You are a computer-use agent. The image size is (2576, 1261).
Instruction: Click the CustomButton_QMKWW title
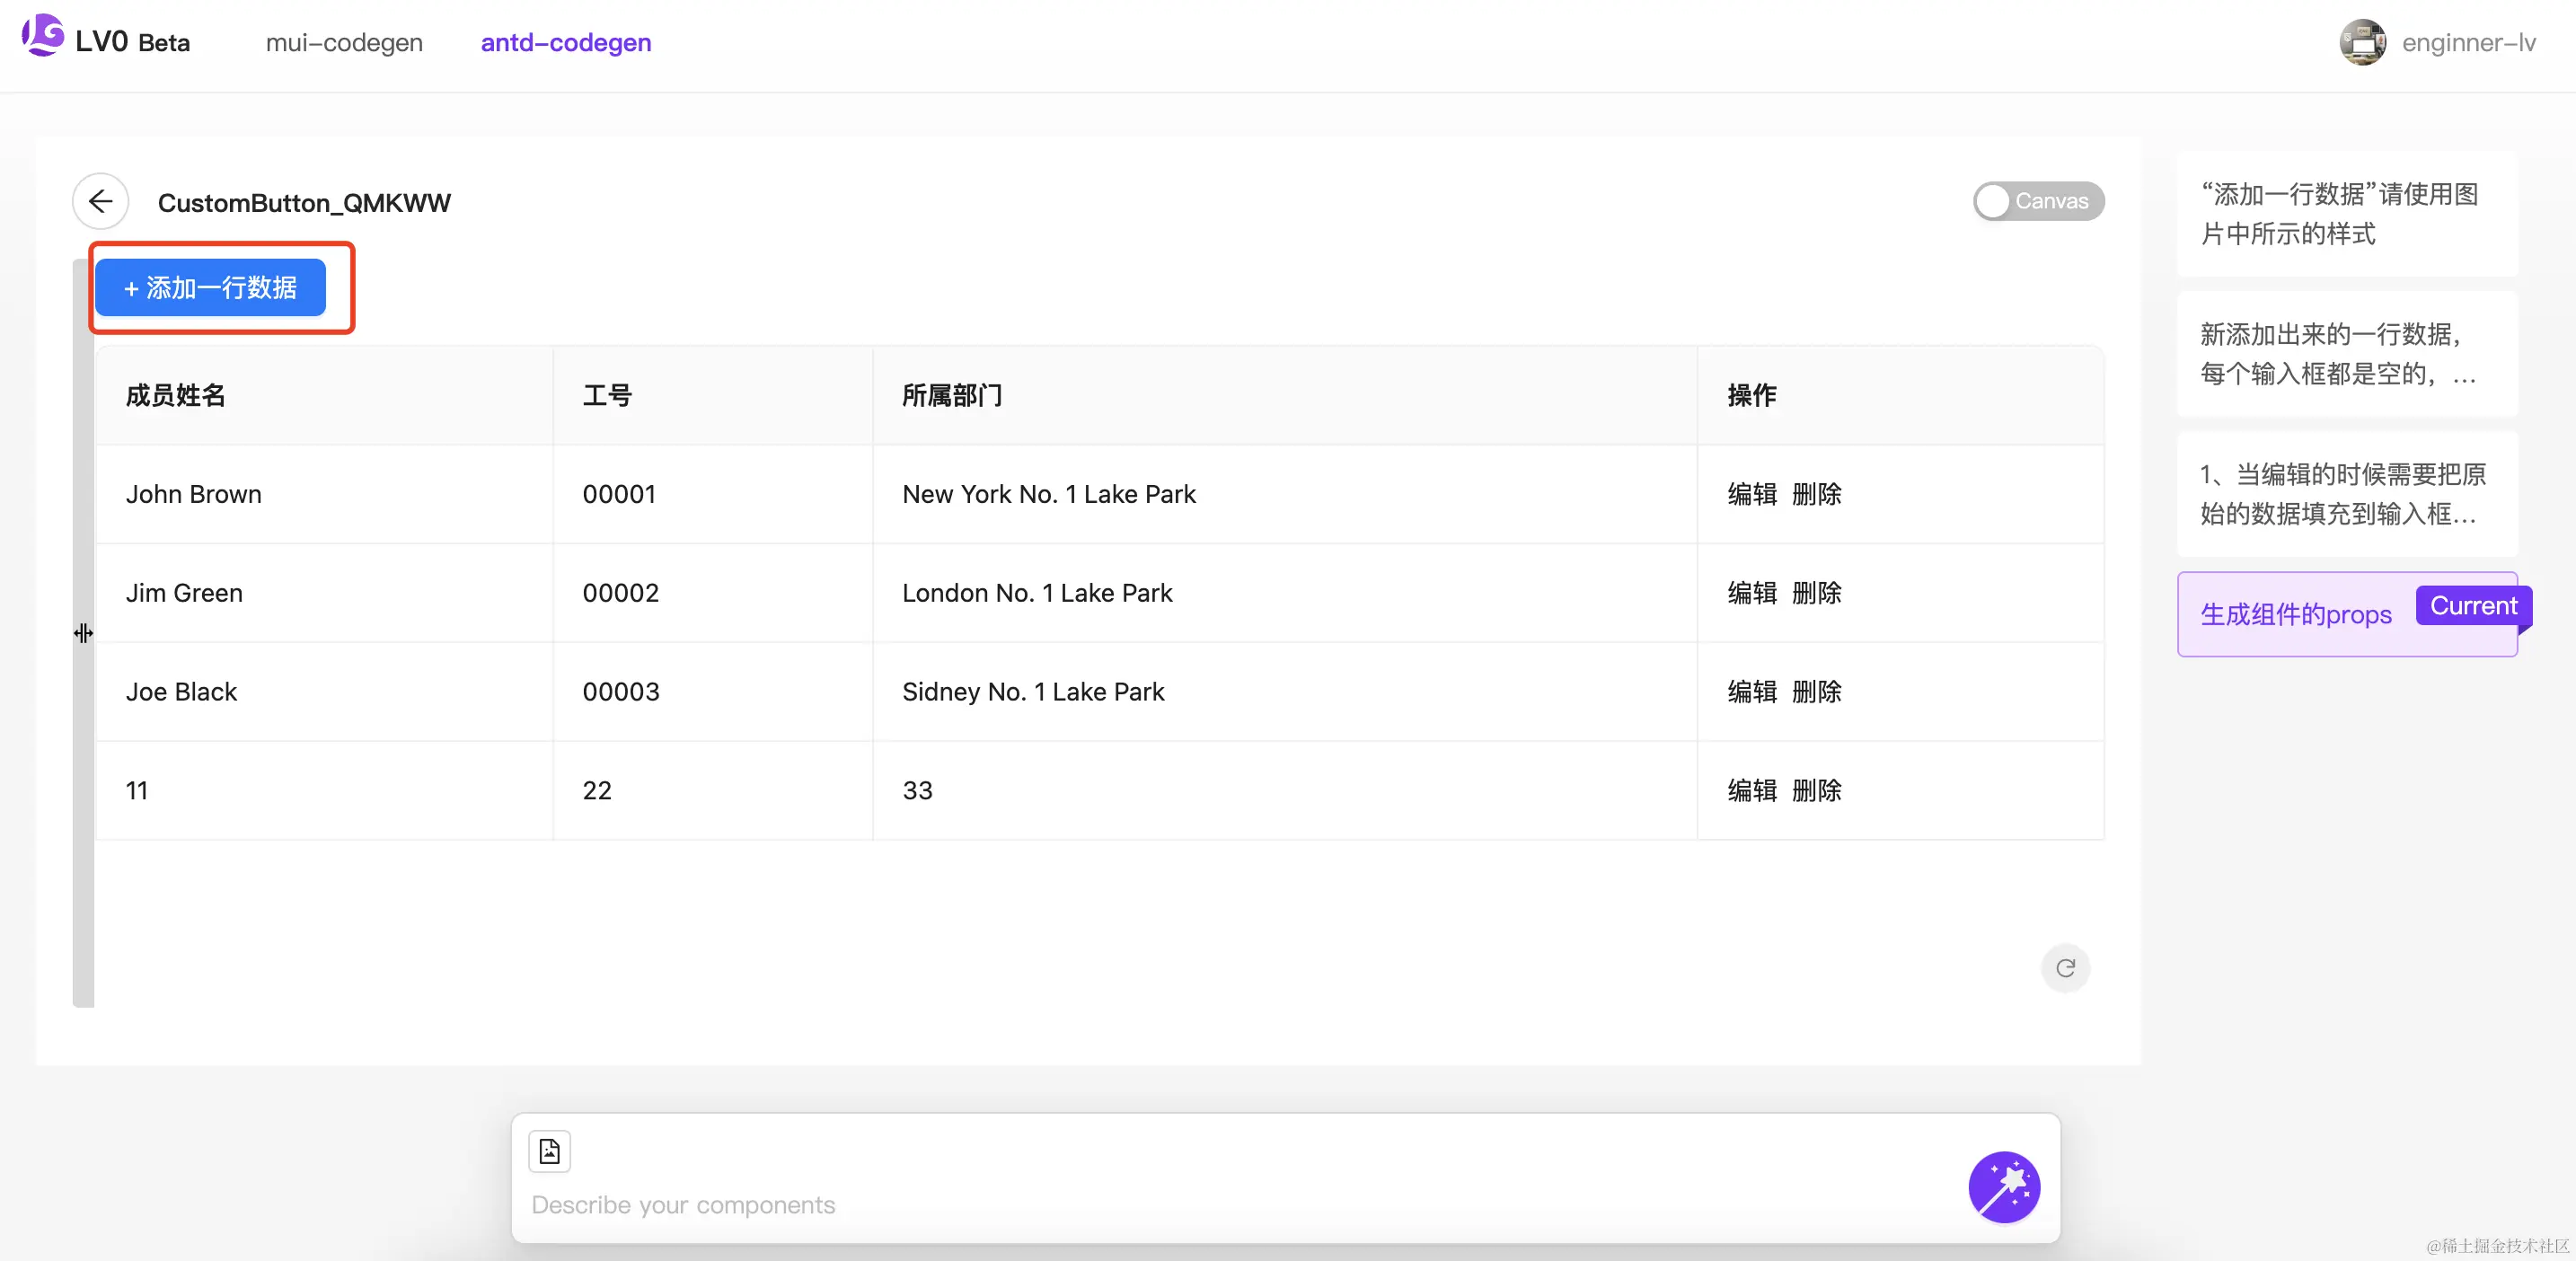[x=304, y=203]
